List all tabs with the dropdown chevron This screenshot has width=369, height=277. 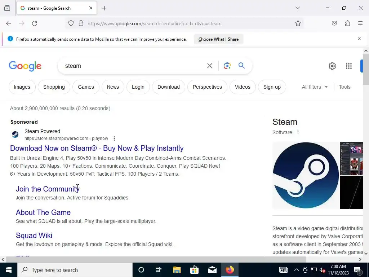coord(297,8)
